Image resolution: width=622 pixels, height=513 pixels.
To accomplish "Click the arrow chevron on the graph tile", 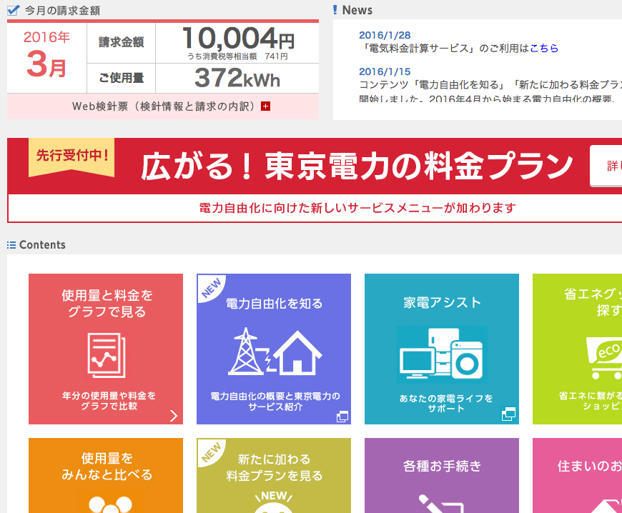I will point(173,416).
